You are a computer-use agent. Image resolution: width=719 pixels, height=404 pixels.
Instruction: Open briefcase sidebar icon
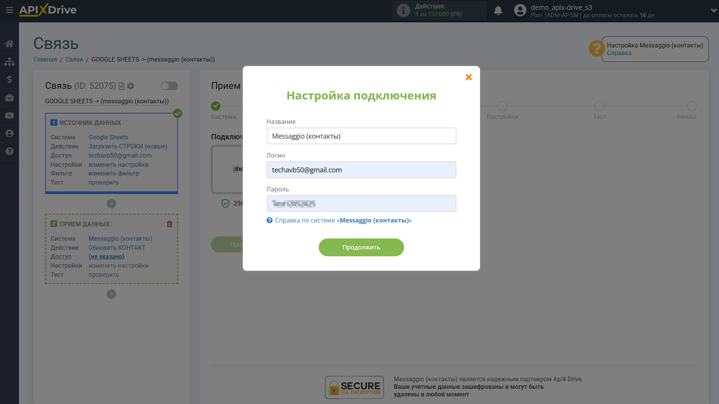pos(9,98)
